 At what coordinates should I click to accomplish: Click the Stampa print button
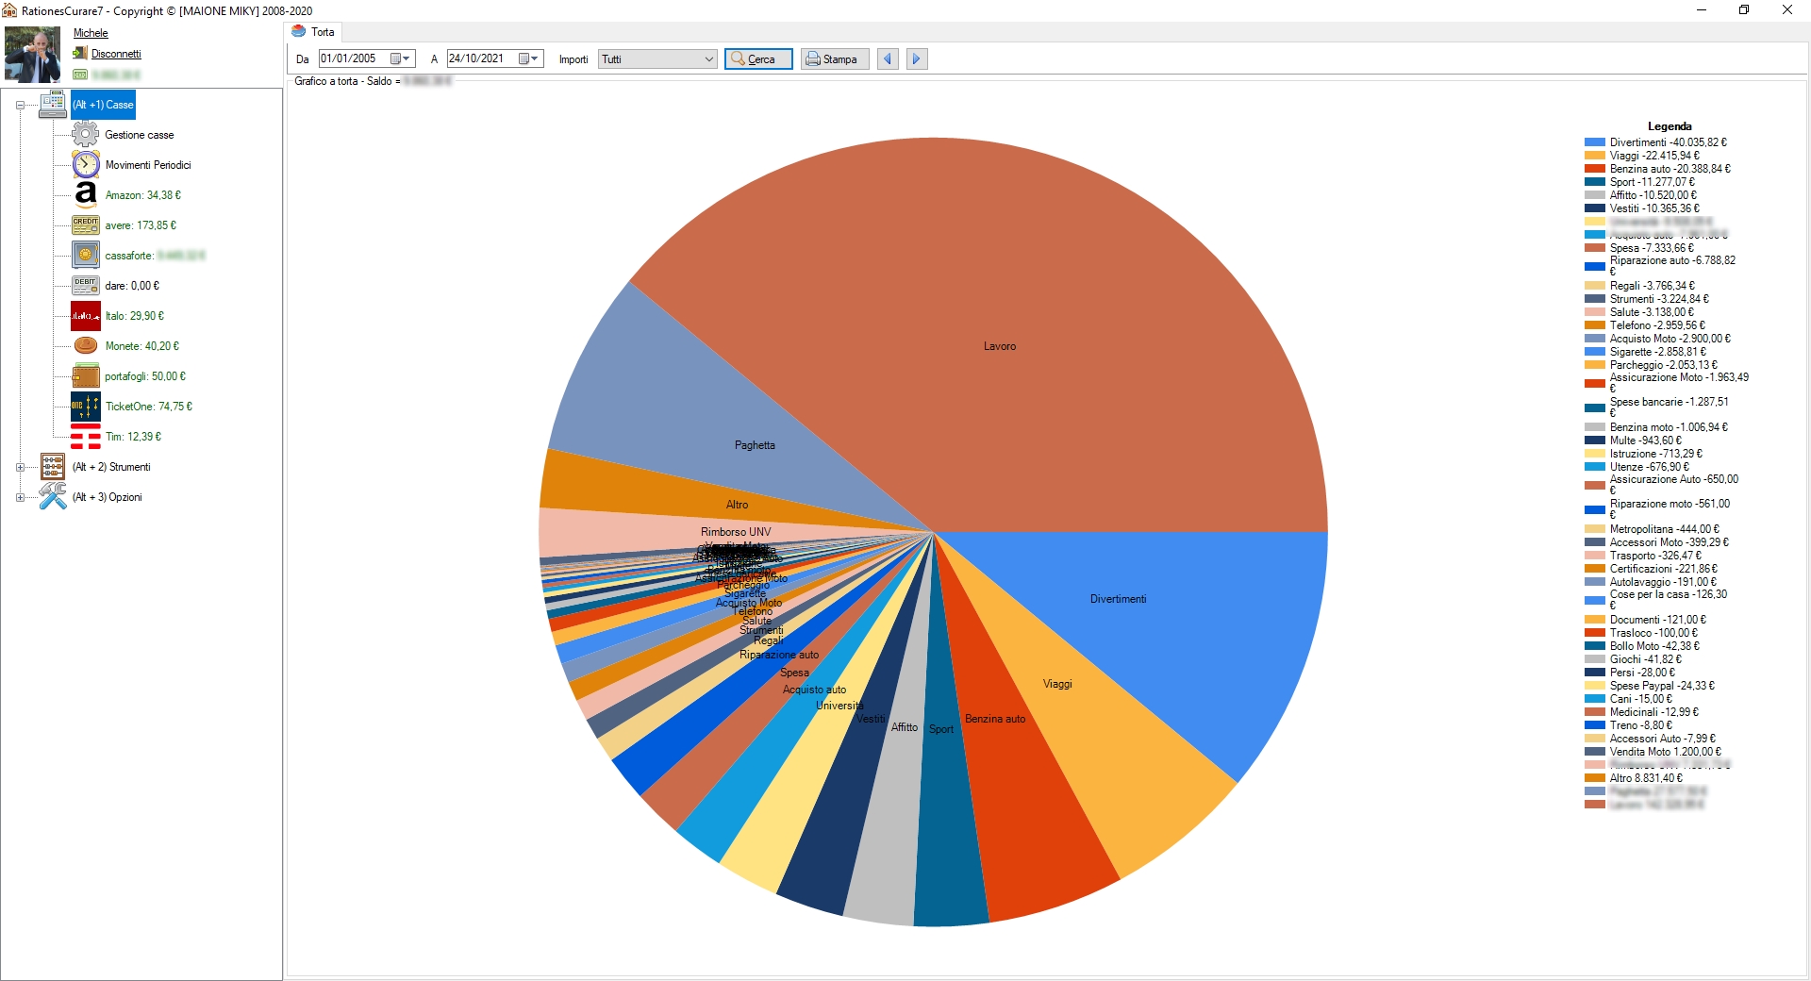(x=834, y=58)
